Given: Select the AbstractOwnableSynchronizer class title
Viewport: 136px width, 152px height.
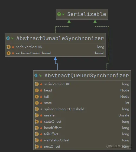Looking at the screenshot, I should [60, 38].
